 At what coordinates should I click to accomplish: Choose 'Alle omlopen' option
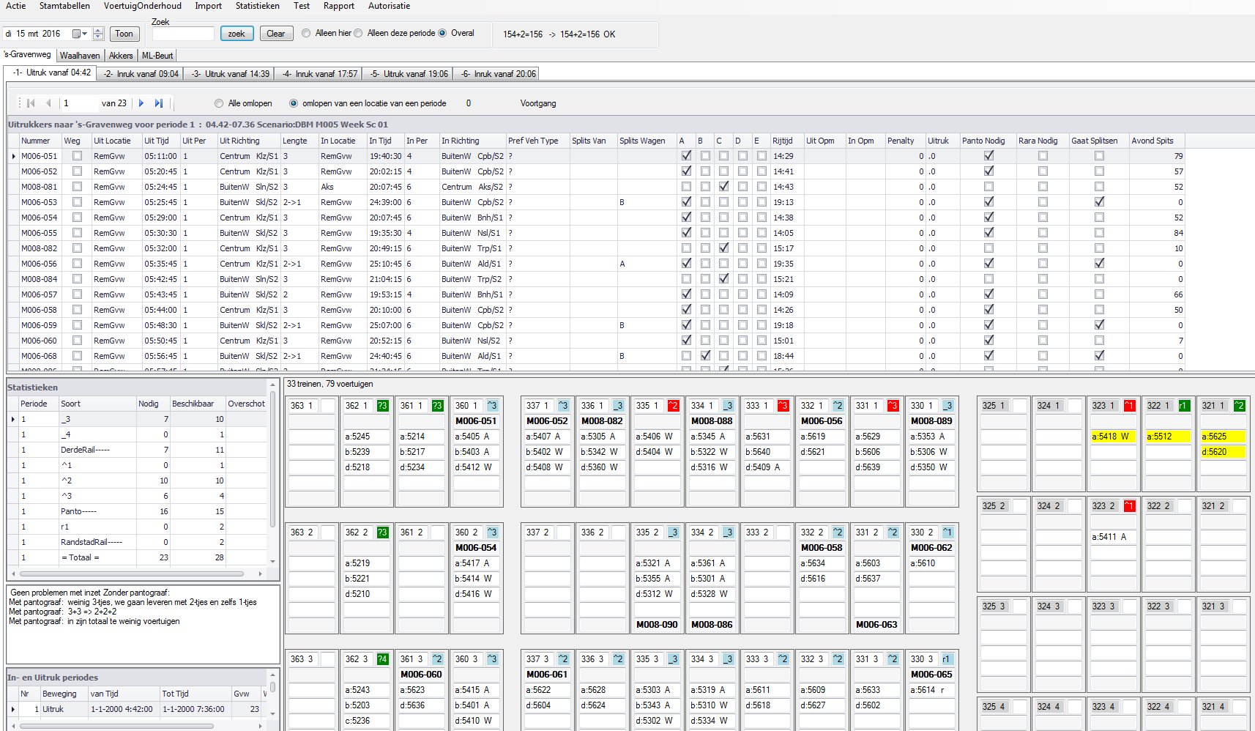click(219, 103)
